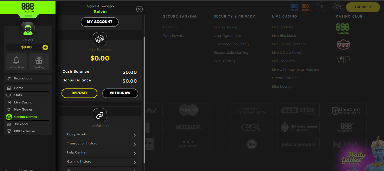Image resolution: width=384 pixels, height=171 pixels.
Task: Click the GamStop logo
Action: point(298,110)
